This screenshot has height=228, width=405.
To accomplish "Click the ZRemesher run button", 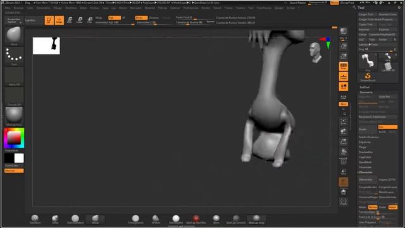I will point(368,179).
